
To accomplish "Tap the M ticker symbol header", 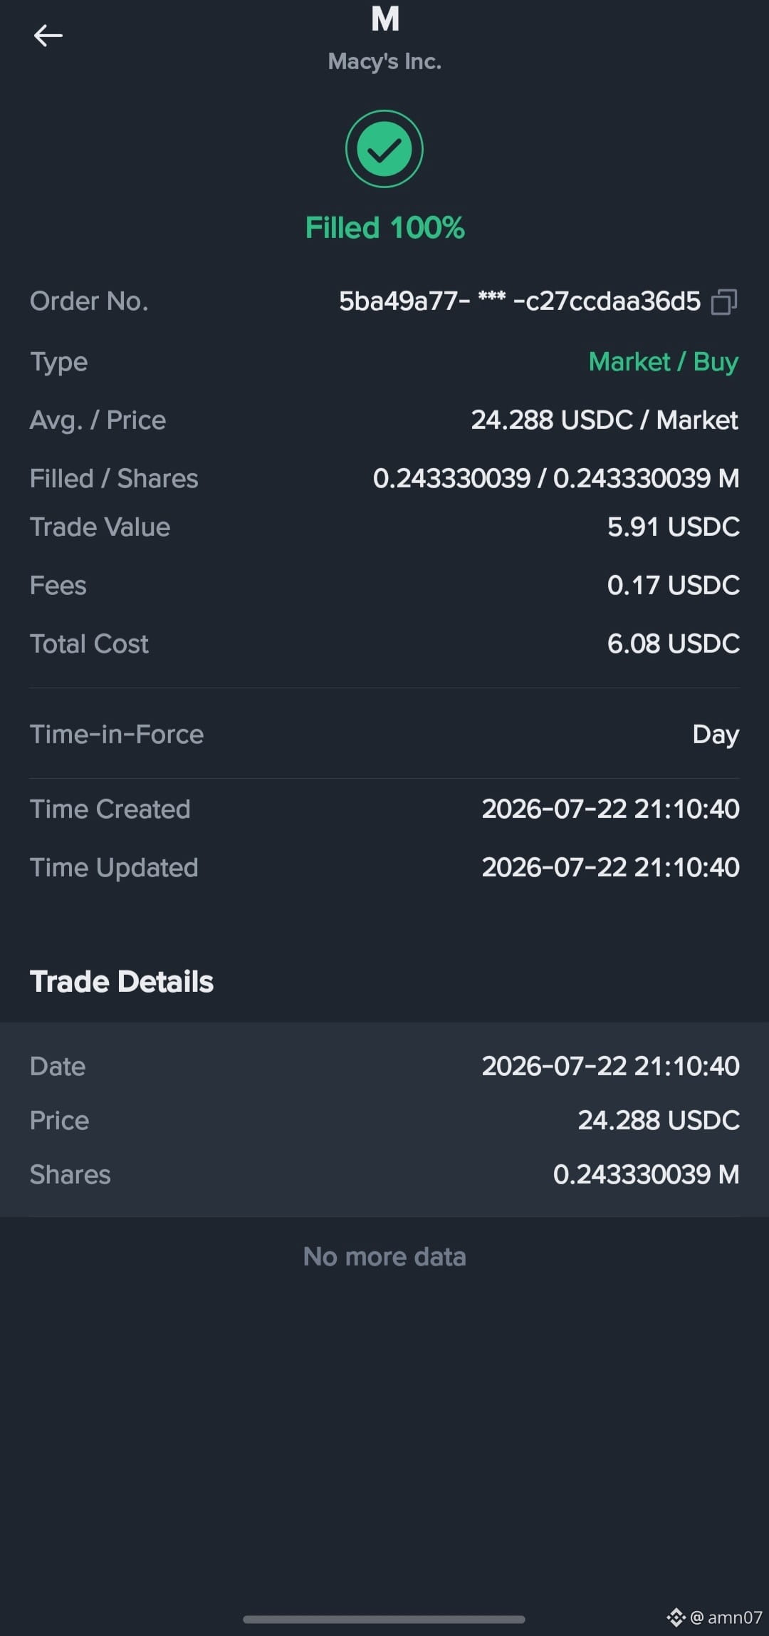I will click(385, 19).
